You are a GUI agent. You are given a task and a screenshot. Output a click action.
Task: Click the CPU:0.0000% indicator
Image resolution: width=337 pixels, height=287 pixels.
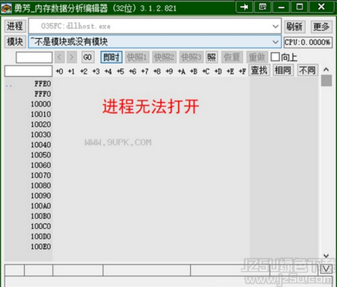click(x=308, y=42)
